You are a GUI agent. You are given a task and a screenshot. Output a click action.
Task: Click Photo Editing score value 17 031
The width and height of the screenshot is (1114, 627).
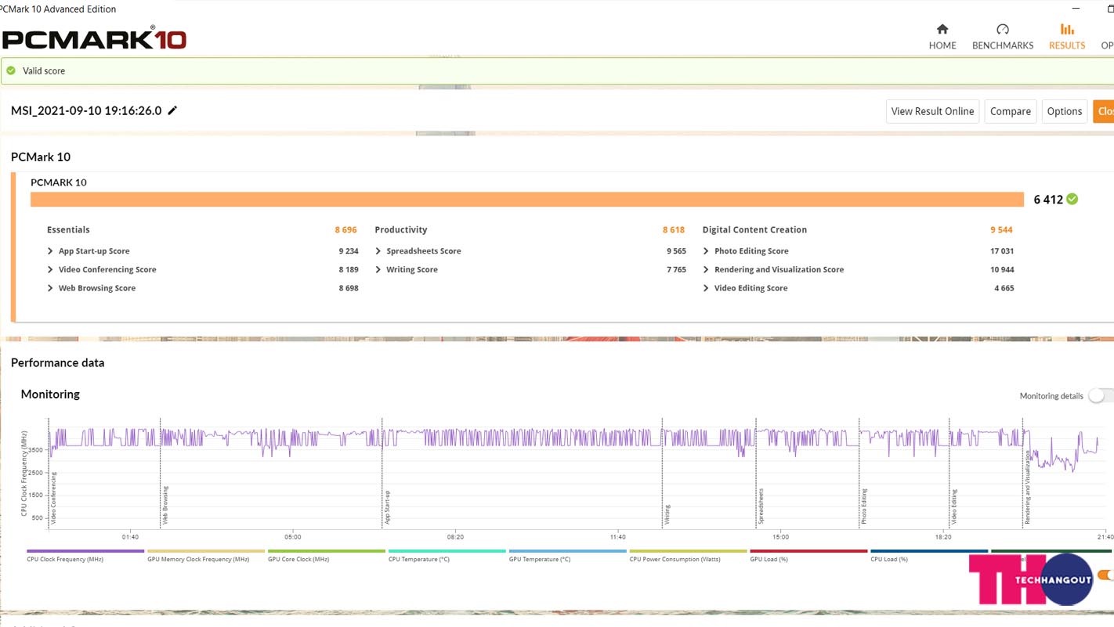coord(1002,251)
